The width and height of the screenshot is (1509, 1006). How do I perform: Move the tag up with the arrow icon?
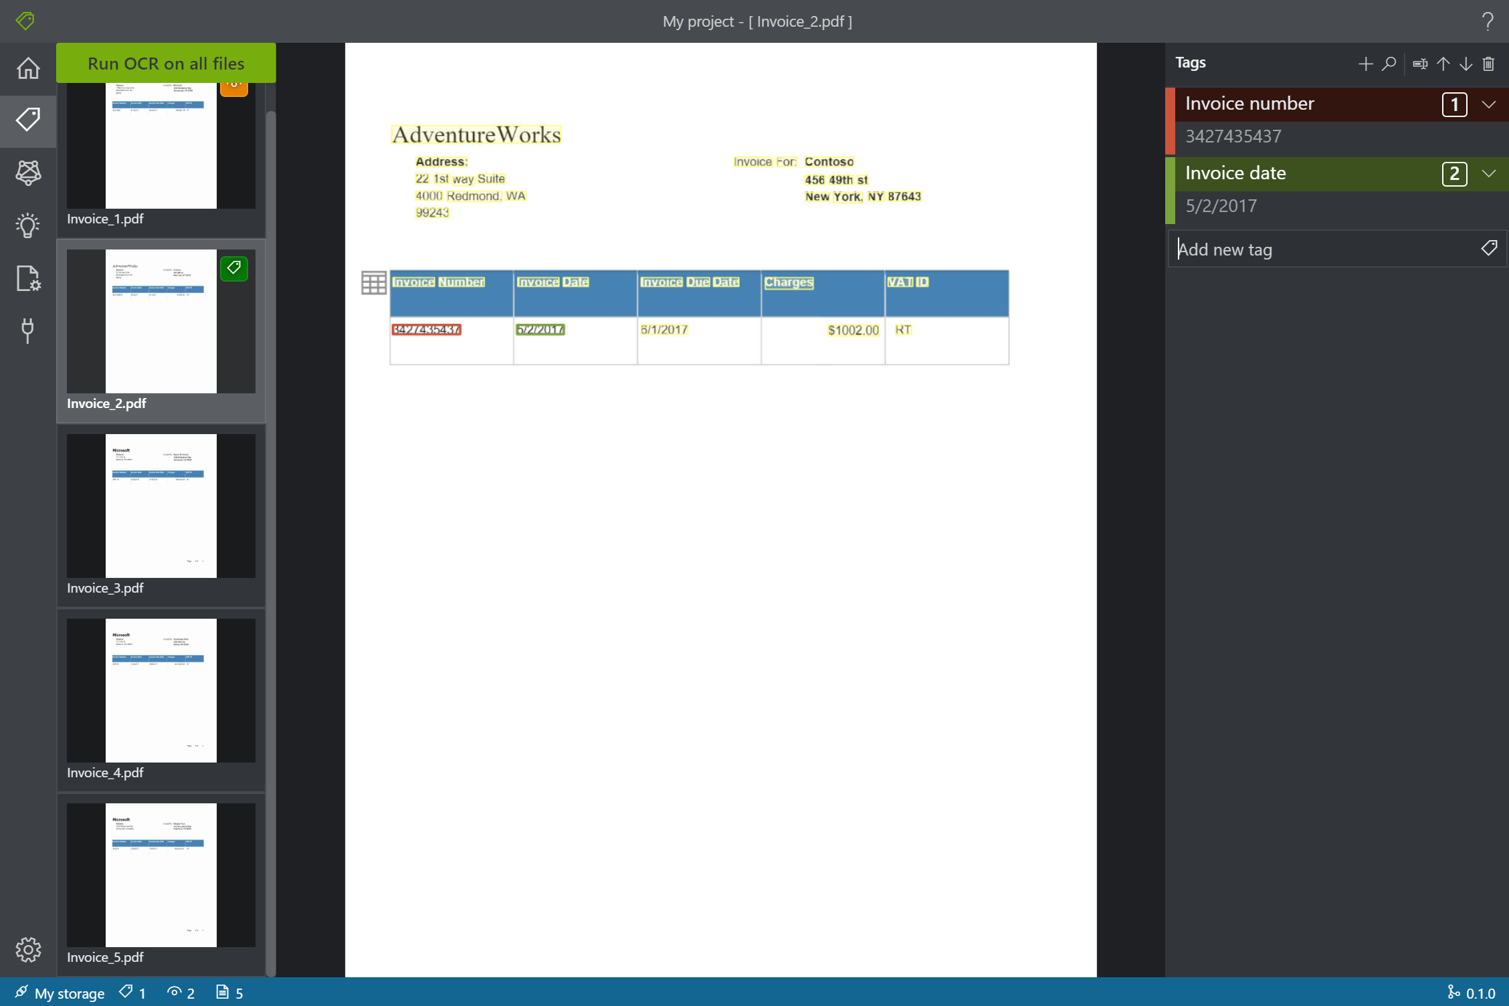coord(1443,64)
